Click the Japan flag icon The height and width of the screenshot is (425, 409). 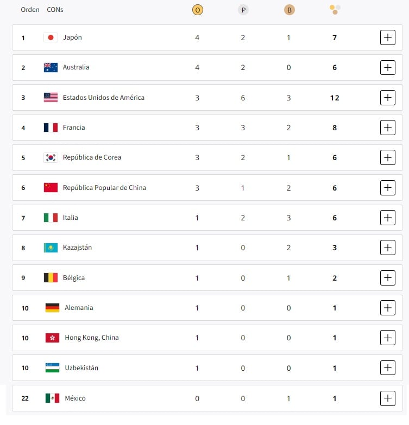(51, 37)
